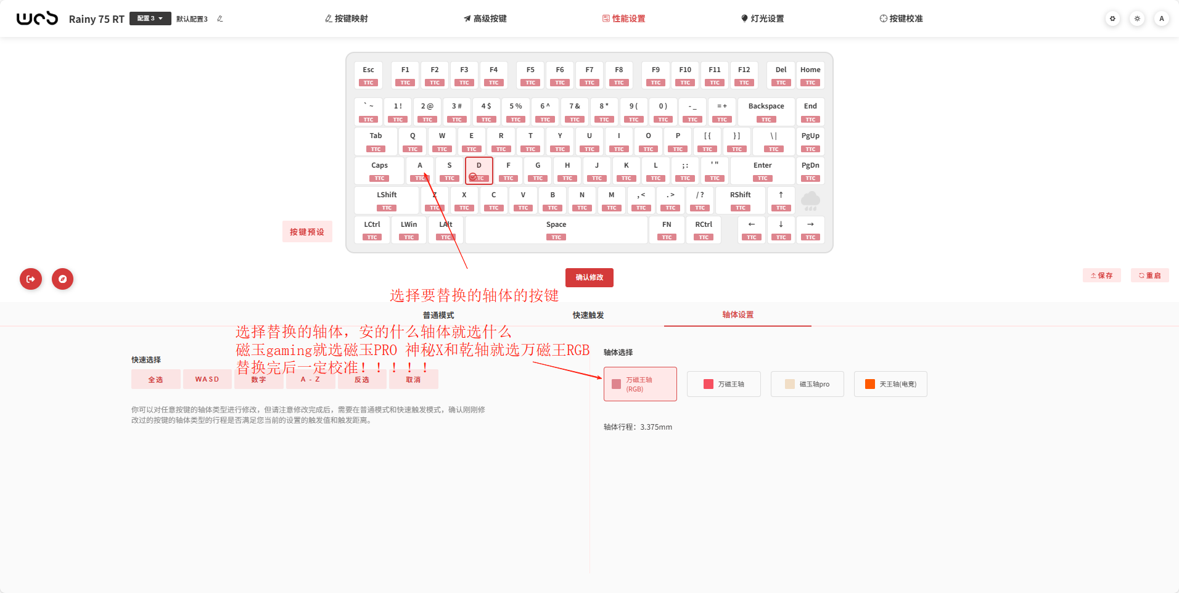Select the 1 ! number key
Screen dimensions: 1179x593
398,112
